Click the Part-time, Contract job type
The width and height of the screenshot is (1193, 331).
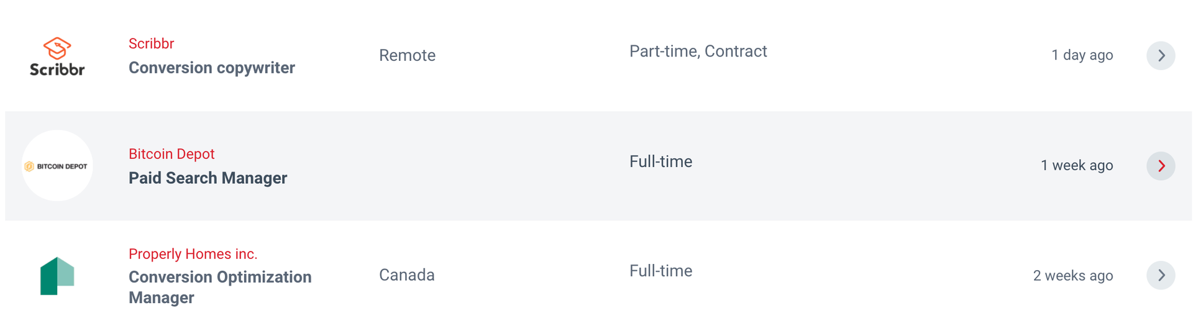[698, 52]
